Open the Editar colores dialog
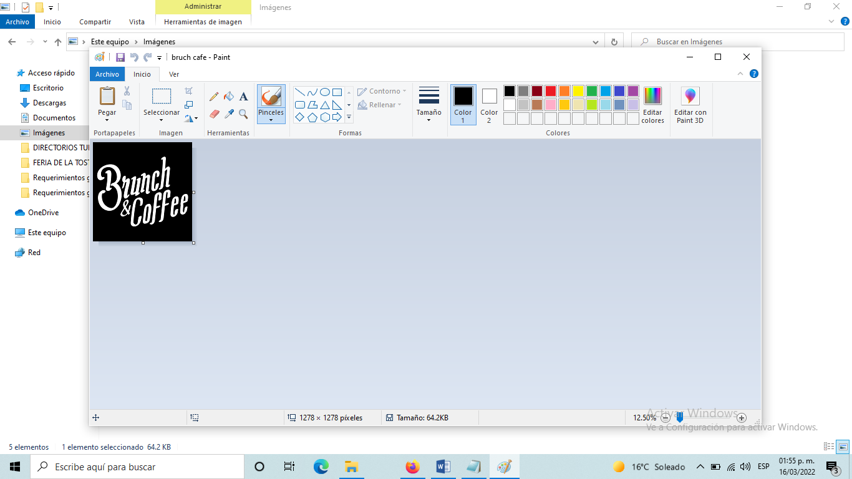Image resolution: width=852 pixels, height=479 pixels. pyautogui.click(x=652, y=105)
